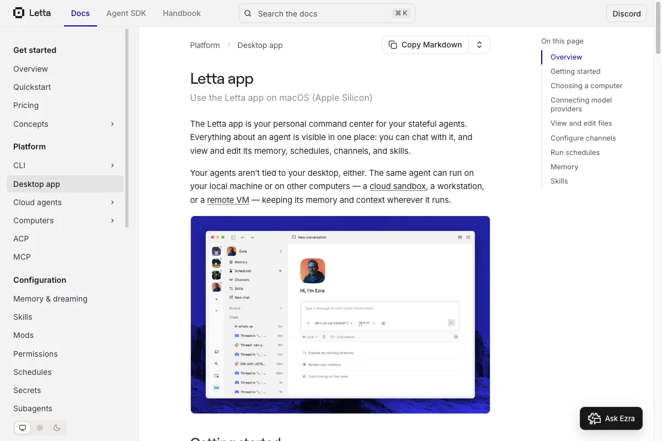Click the page vertical scrollbar
This screenshot has height=441, width=662.
pos(658,28)
